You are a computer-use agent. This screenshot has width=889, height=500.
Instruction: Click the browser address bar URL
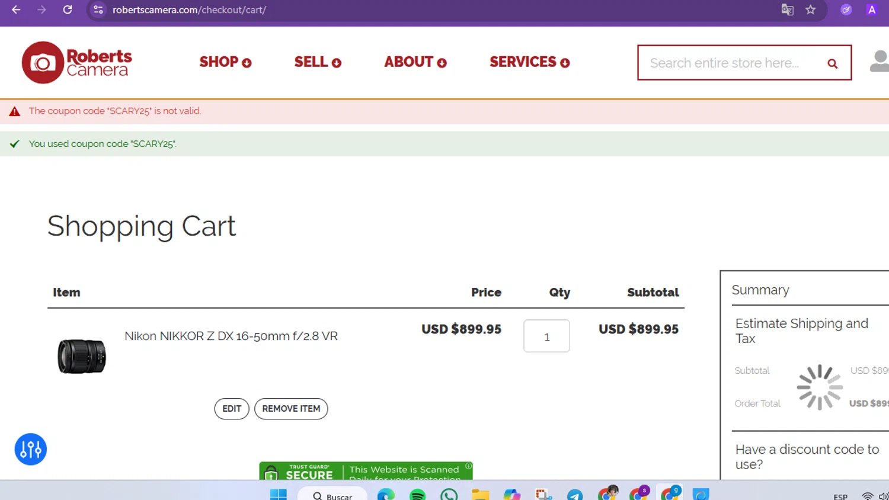[x=189, y=9]
